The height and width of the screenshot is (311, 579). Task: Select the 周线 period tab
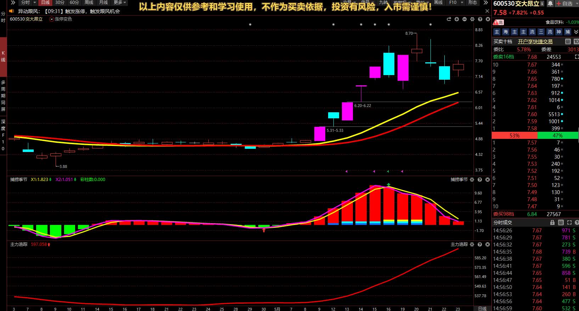(x=89, y=2)
